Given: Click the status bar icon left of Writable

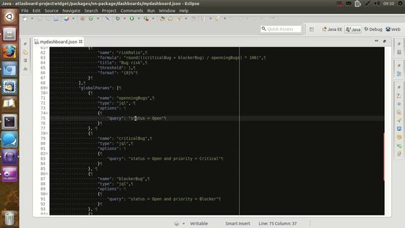Looking at the screenshot, I should coord(177,224).
